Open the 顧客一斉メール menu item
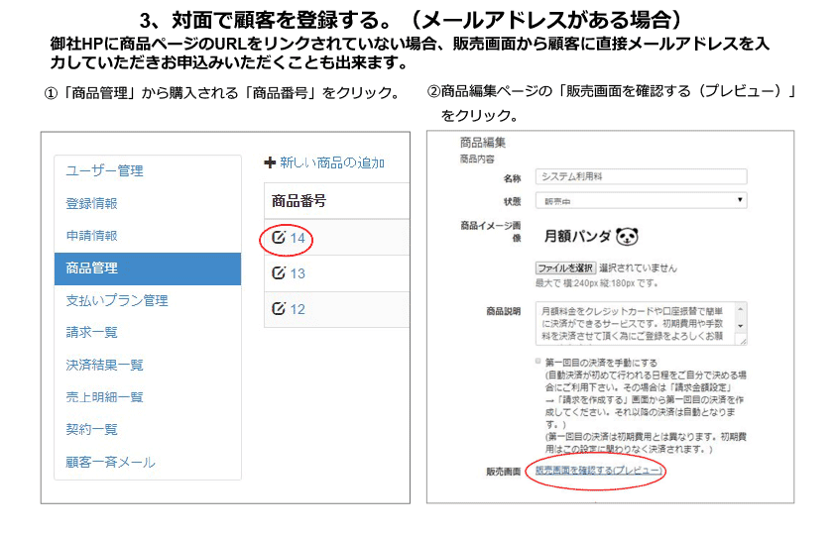This screenshot has width=835, height=535. click(110, 462)
